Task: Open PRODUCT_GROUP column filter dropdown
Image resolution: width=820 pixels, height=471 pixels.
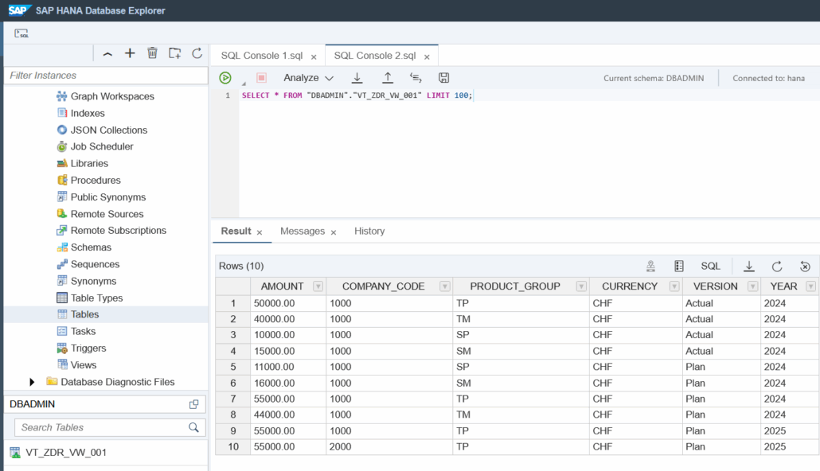Action: tap(581, 286)
